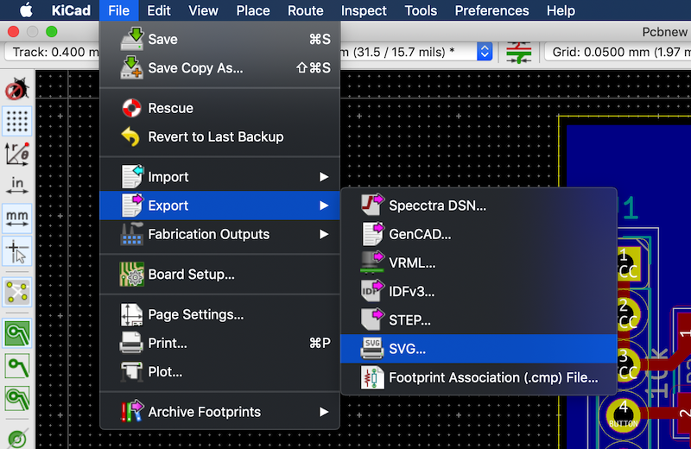Toggle auto track width icon

coord(519,52)
